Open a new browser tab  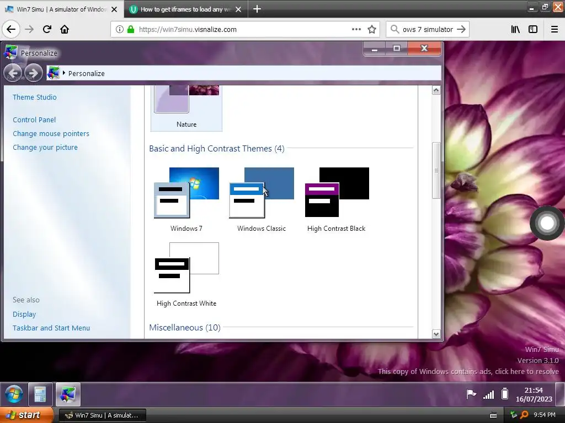click(257, 9)
